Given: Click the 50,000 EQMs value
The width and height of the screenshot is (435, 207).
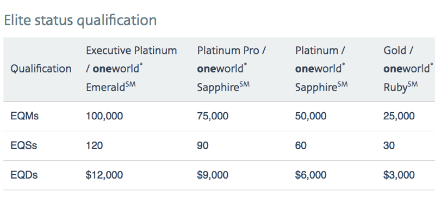Looking at the screenshot, I should (x=310, y=116).
